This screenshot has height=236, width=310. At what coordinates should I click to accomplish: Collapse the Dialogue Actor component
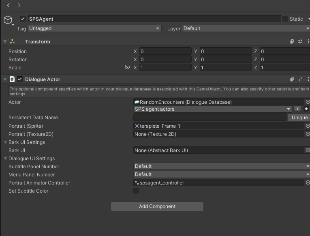pos(5,79)
